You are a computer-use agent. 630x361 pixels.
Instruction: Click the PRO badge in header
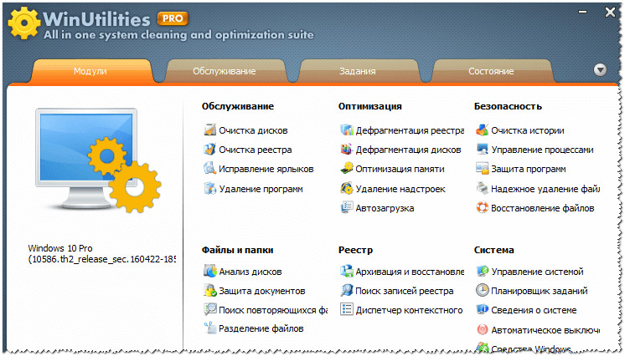(173, 18)
